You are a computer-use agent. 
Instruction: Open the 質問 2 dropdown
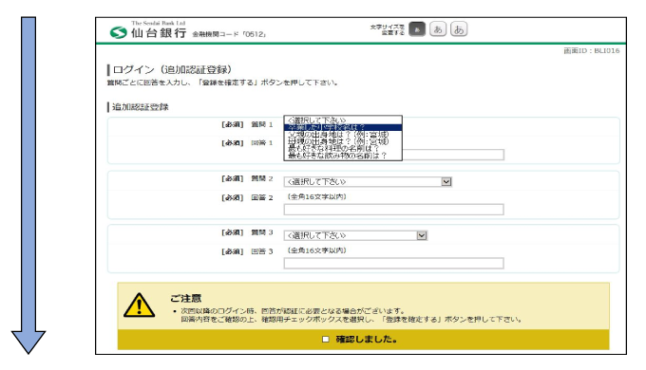click(x=368, y=181)
